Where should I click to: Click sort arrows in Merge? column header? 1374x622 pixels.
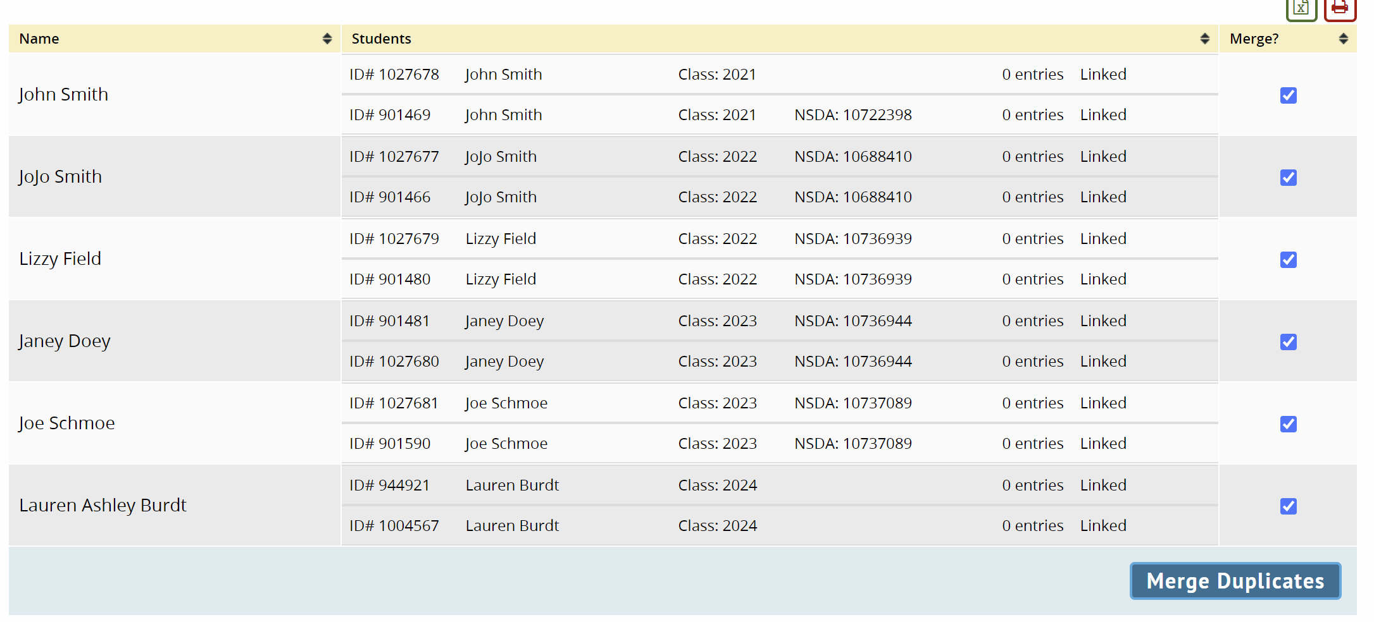[x=1343, y=39]
